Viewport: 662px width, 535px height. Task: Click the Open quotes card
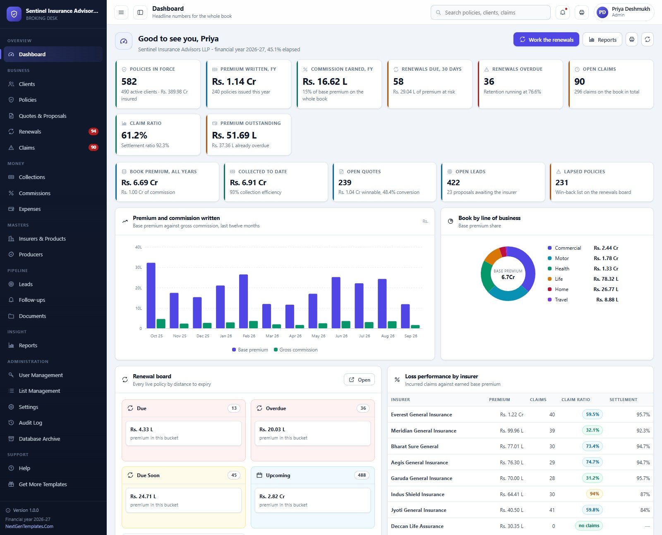pyautogui.click(x=384, y=182)
